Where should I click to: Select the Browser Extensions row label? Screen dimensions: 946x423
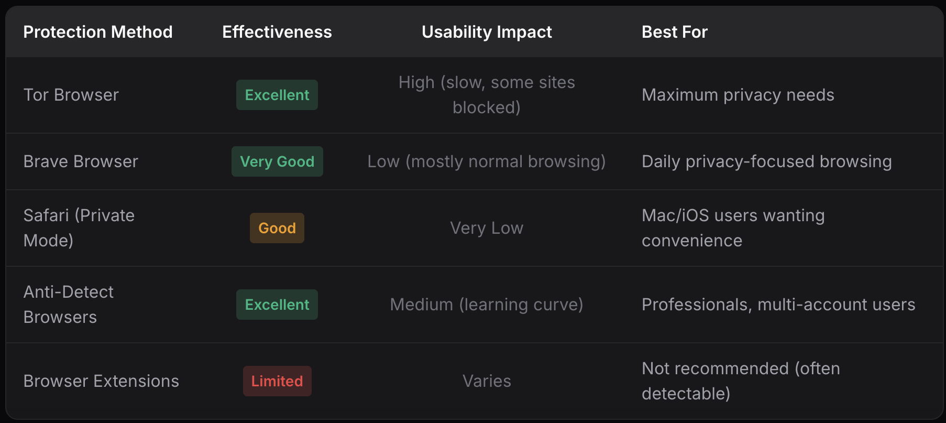(x=101, y=381)
